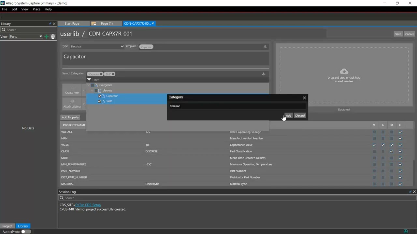
Task: Pin the Session Log panel
Action: pyautogui.click(x=410, y=192)
